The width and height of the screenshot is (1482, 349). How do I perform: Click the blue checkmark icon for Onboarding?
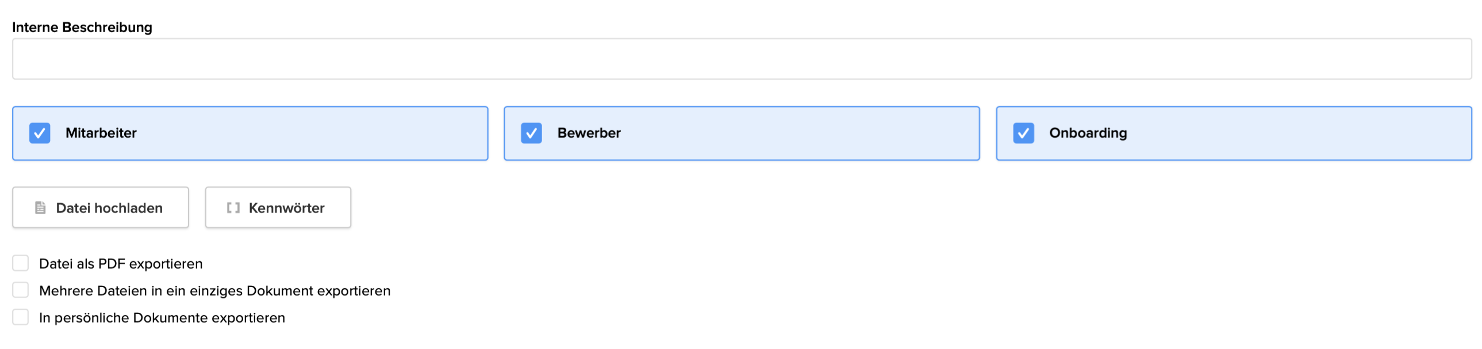tap(1023, 133)
